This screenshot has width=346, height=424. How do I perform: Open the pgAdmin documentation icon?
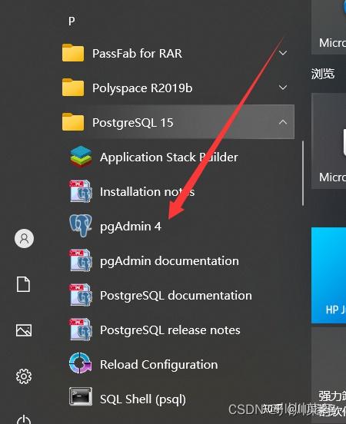point(81,260)
